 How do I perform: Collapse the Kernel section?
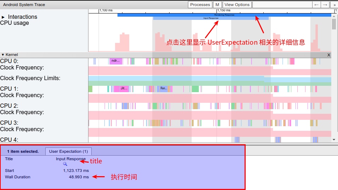(x=3, y=55)
